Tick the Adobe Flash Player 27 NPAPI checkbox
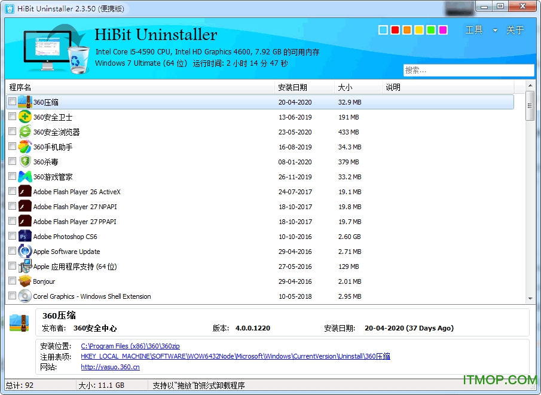This screenshot has height=395, width=541. [11, 206]
